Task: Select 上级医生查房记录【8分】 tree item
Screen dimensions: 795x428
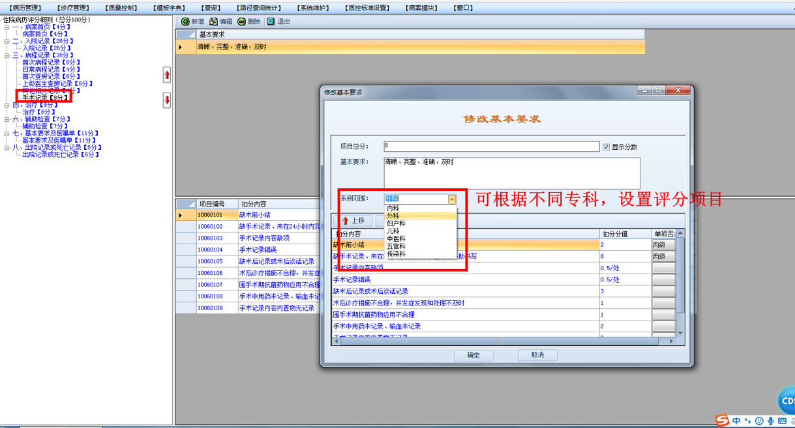Action: pyautogui.click(x=58, y=84)
